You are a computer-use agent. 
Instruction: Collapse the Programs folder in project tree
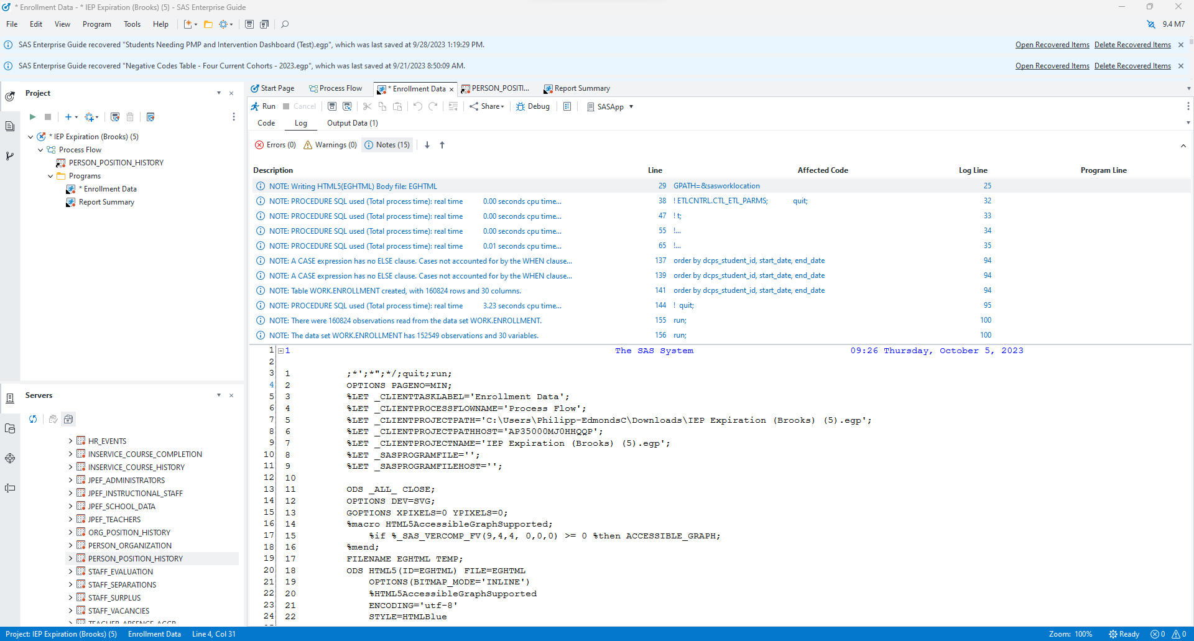coord(50,176)
